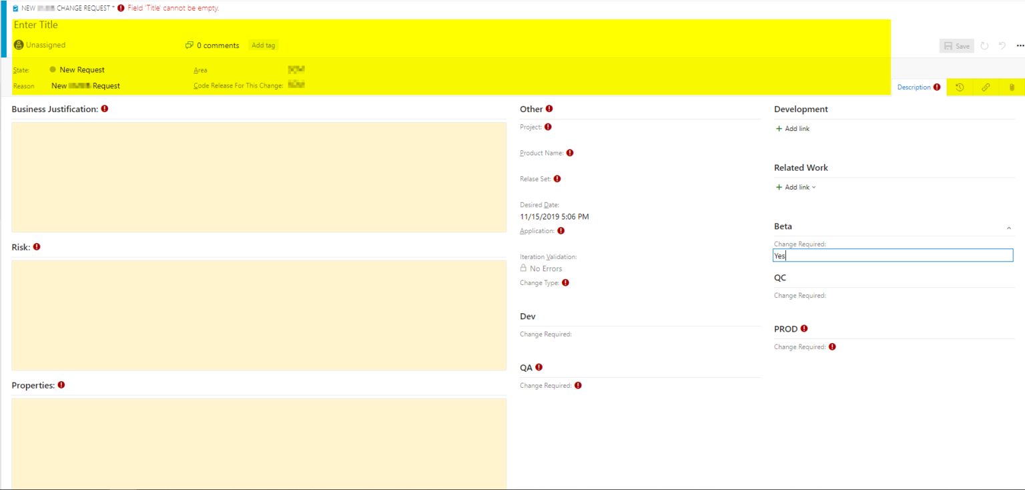
Task: Click the Change Type field label
Action: (540, 282)
